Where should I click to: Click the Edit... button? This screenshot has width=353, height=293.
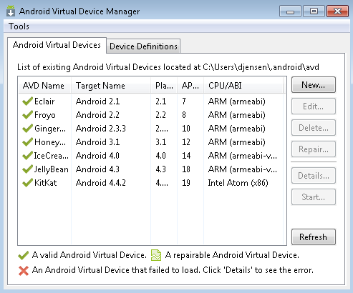(314, 106)
